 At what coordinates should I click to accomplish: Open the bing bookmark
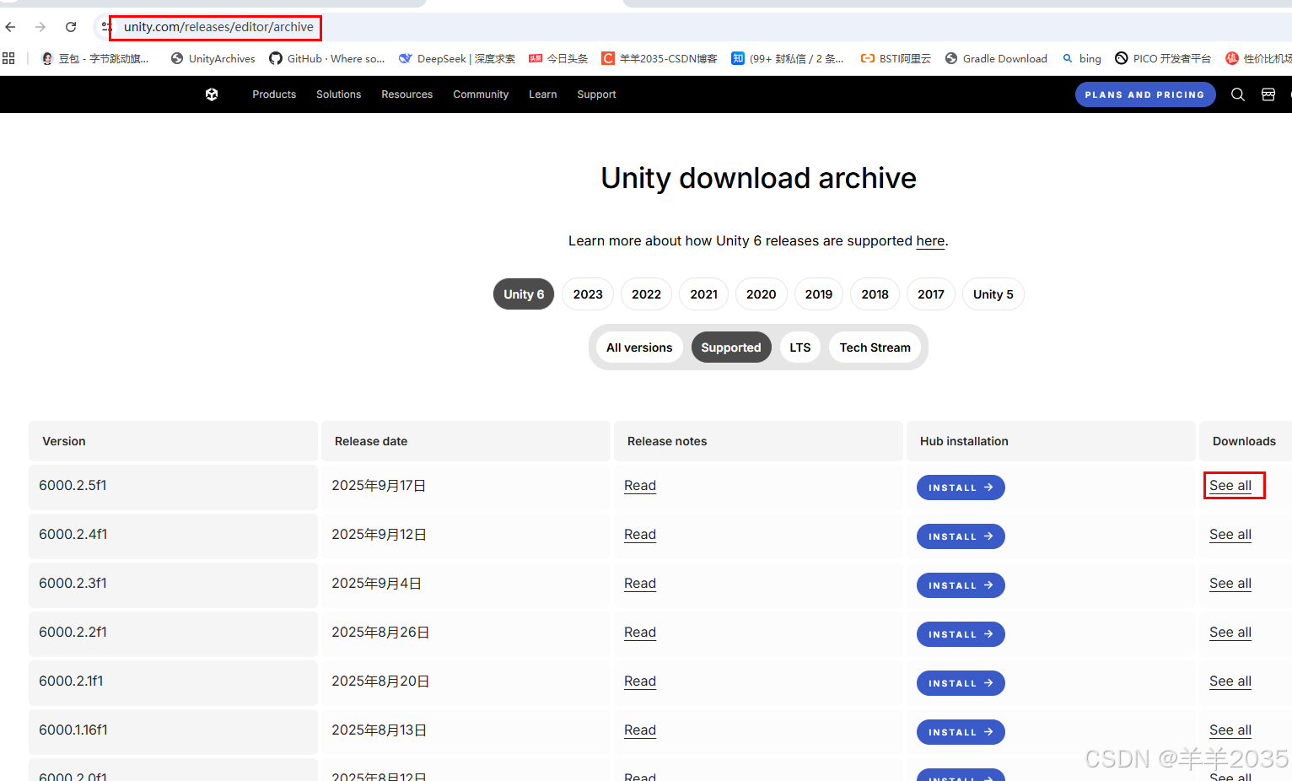coord(1082,58)
